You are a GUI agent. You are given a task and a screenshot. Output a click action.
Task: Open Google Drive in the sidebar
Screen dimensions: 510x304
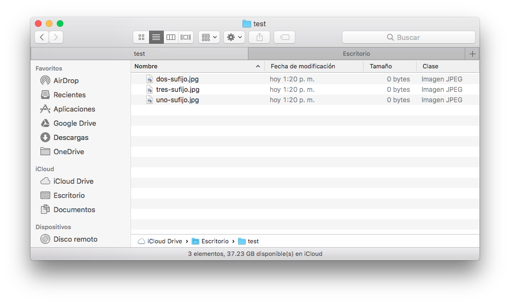tap(68, 123)
